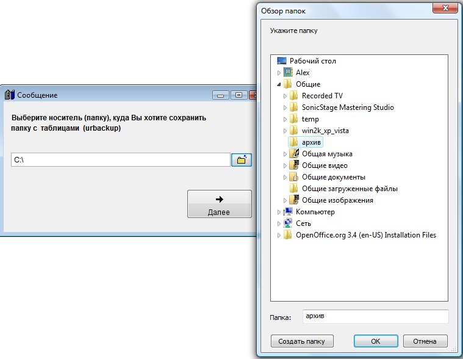Click the browse folder icon beside the path field
The width and height of the screenshot is (463, 359).
pos(241,160)
